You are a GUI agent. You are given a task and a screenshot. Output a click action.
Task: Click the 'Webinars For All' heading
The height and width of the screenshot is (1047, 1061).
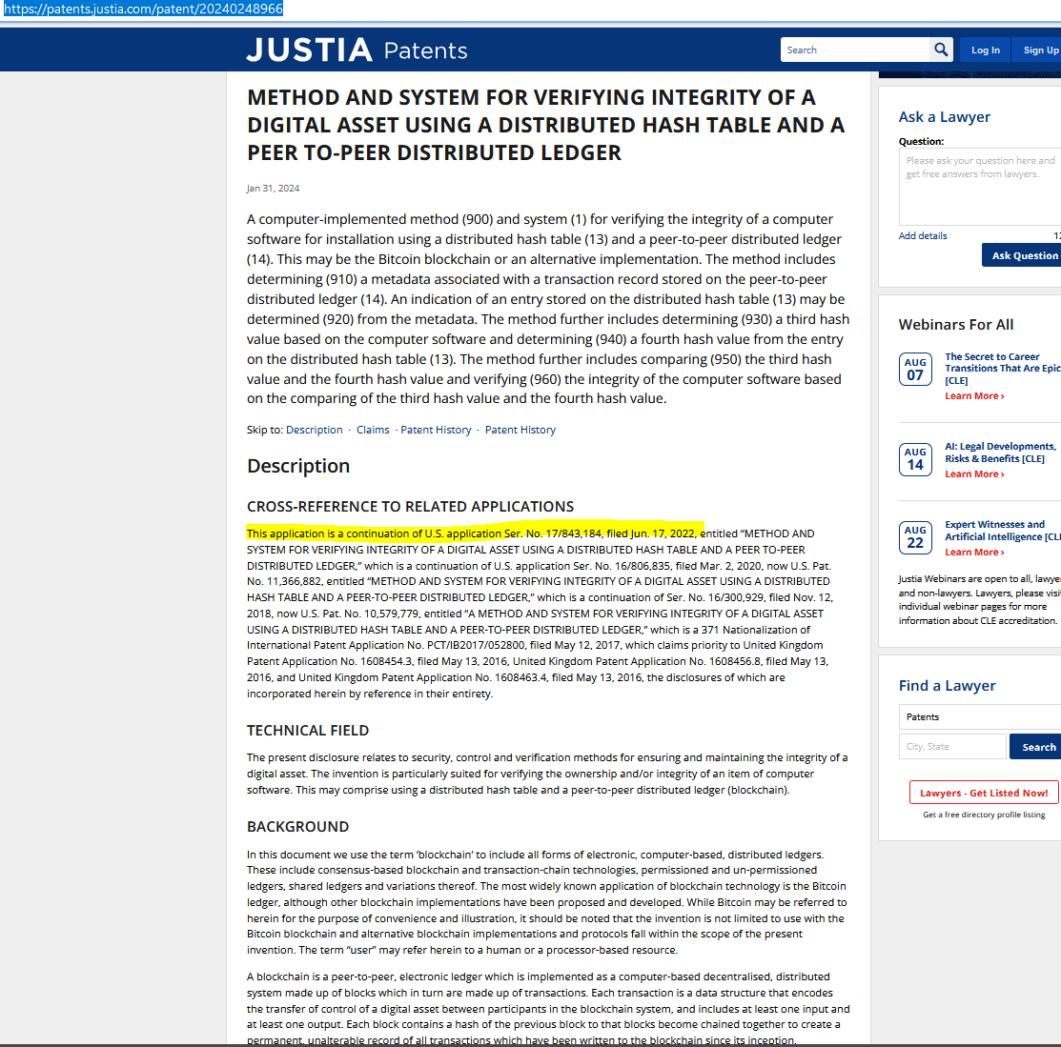click(955, 325)
